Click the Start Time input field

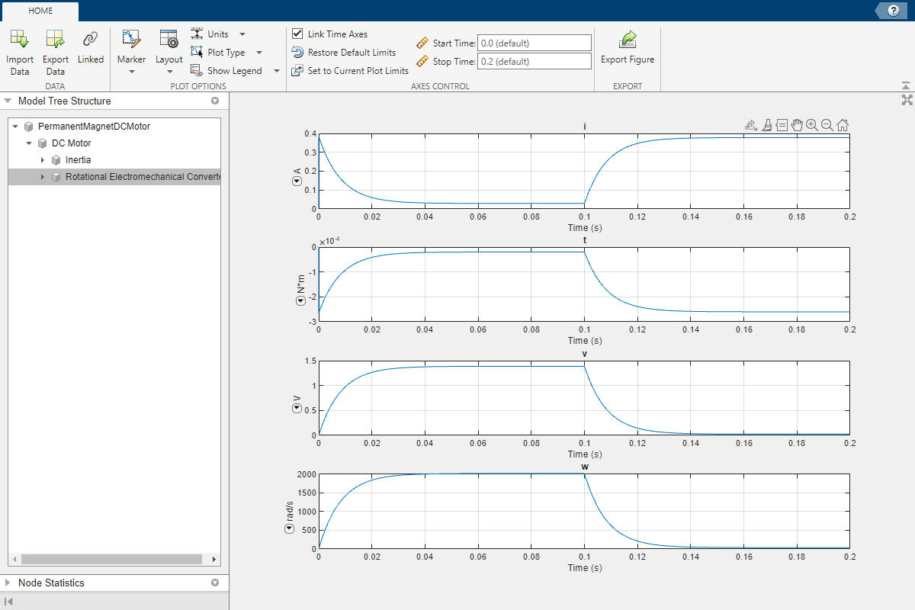(534, 43)
